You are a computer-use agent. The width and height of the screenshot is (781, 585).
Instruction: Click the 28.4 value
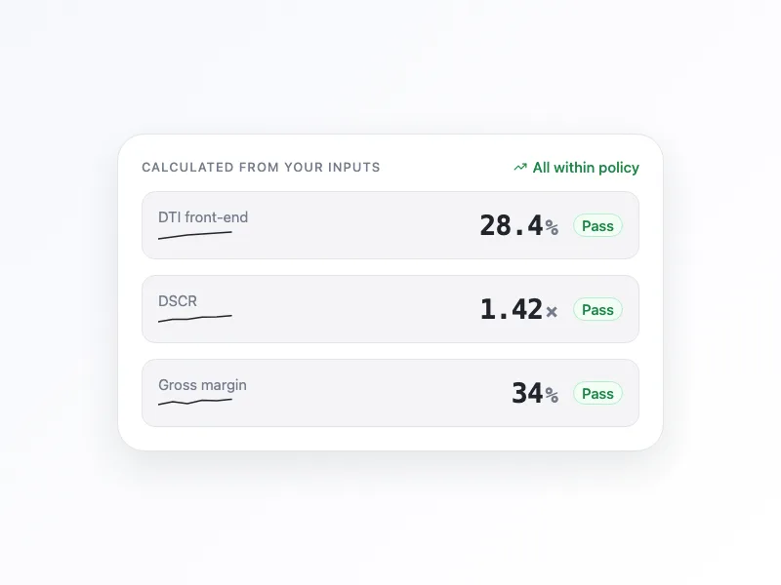(x=511, y=226)
